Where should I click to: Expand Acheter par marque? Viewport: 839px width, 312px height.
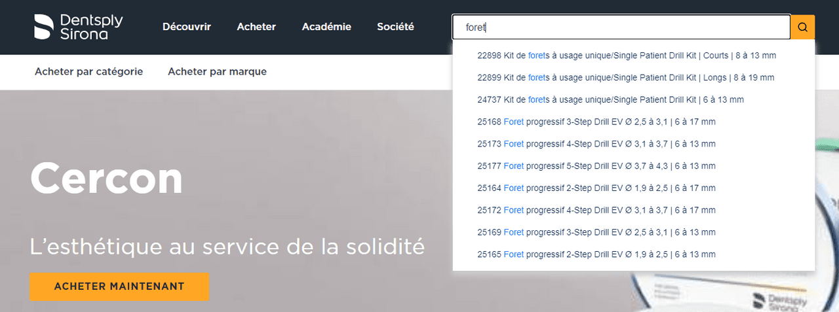[217, 71]
